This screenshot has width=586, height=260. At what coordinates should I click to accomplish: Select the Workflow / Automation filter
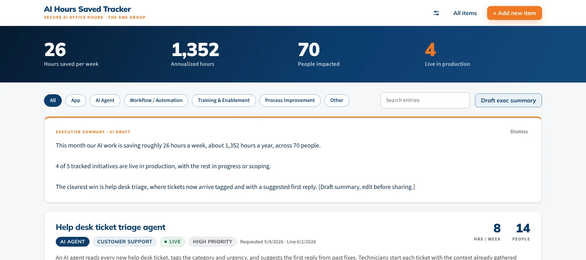pos(156,100)
